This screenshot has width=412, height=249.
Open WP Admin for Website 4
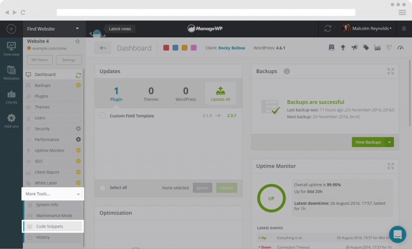[x=39, y=59]
